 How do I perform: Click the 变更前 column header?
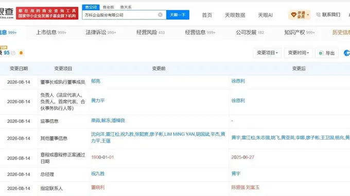(x=159, y=69)
